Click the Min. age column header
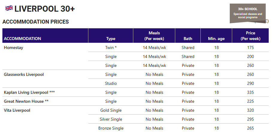The height and width of the screenshot is (132, 272). click(x=216, y=39)
